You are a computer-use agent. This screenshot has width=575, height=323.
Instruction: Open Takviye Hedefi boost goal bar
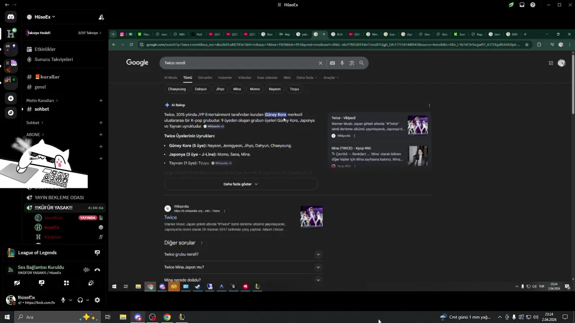(x=65, y=33)
